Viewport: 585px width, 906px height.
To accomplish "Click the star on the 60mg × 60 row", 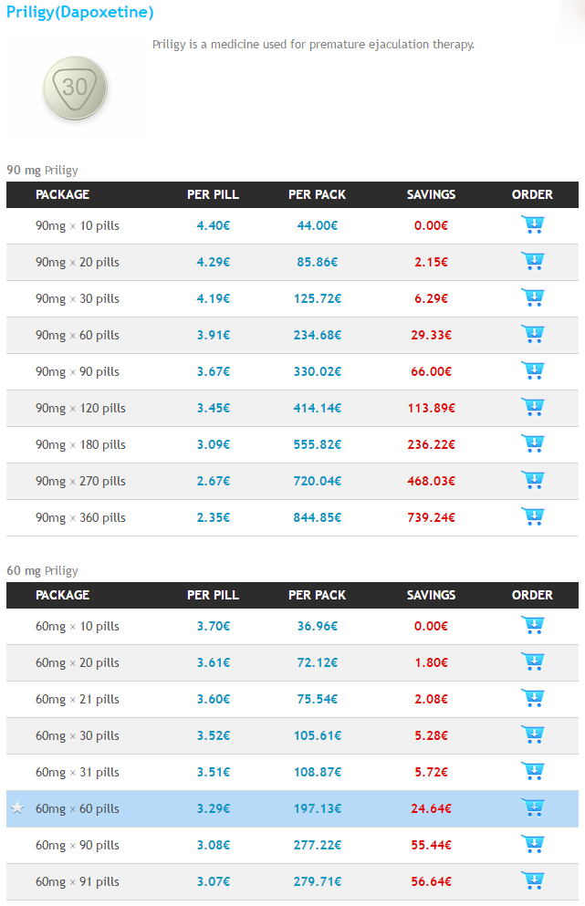I will (x=17, y=807).
